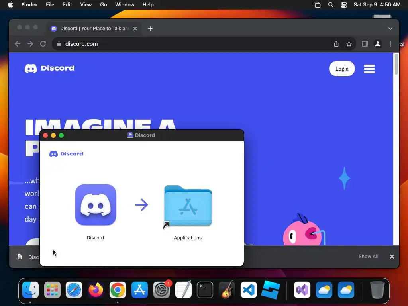Click Google Chrome in the Dock
The width and height of the screenshot is (408, 306).
[x=118, y=290]
